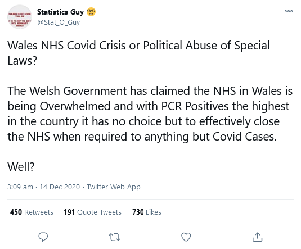
Task: View the 450 Retweets list
Action: click(x=32, y=212)
